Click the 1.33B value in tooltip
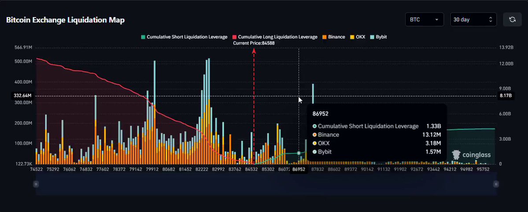 [434, 126]
